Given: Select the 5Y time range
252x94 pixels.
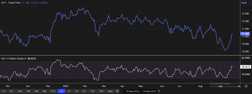Looking at the screenshot, I should tap(84, 91).
